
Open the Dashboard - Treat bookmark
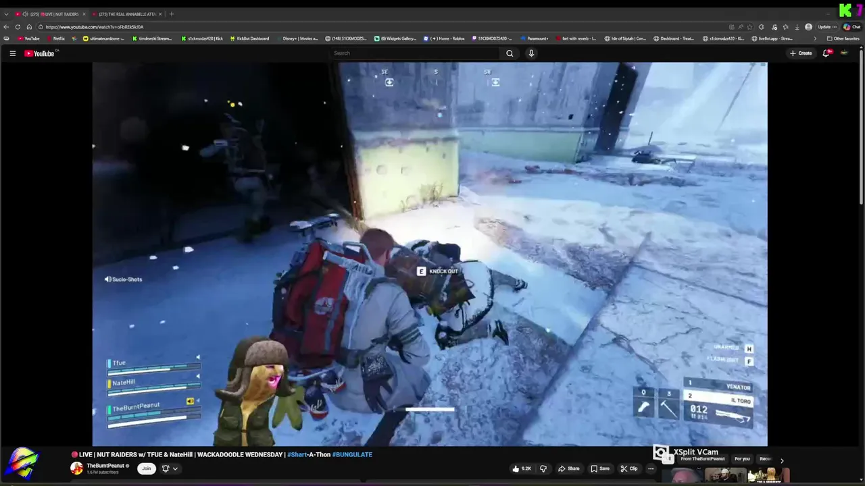click(674, 38)
